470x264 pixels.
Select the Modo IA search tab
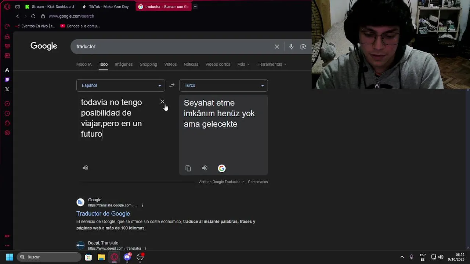[x=84, y=64]
